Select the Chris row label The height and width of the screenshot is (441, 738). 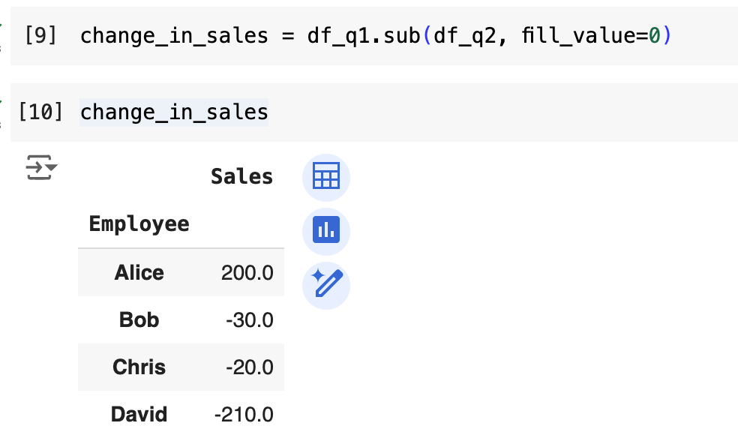point(139,367)
